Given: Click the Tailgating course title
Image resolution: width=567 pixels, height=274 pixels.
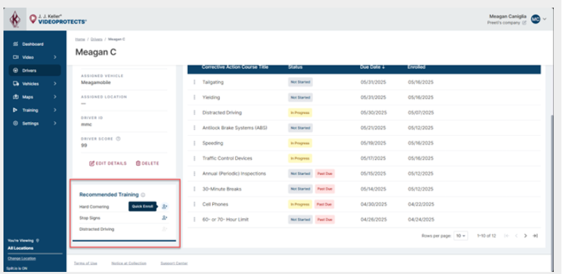Looking at the screenshot, I should [x=213, y=82].
